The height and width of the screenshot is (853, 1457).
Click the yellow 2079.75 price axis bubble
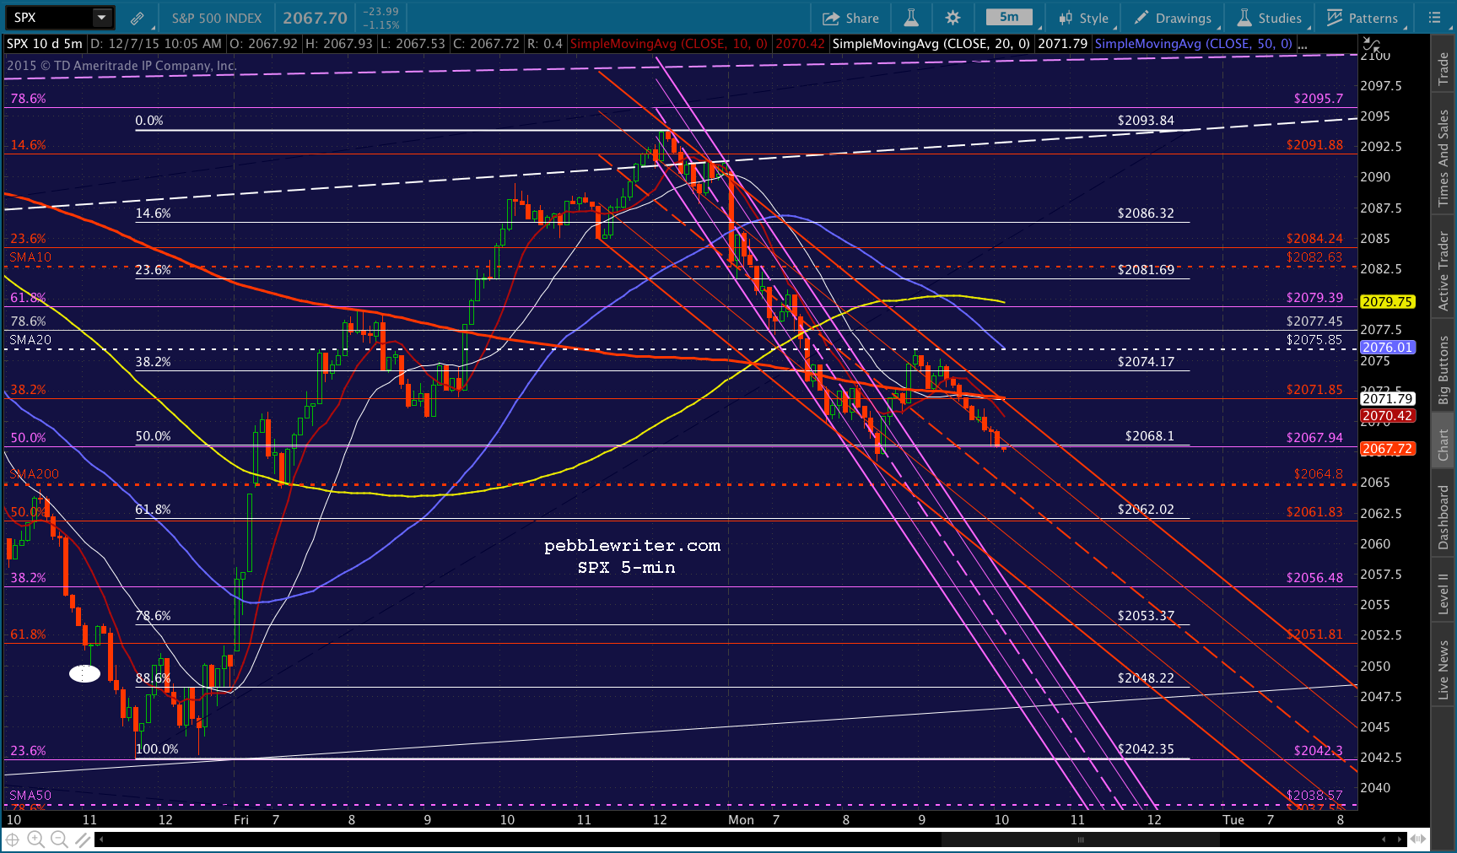click(1387, 301)
